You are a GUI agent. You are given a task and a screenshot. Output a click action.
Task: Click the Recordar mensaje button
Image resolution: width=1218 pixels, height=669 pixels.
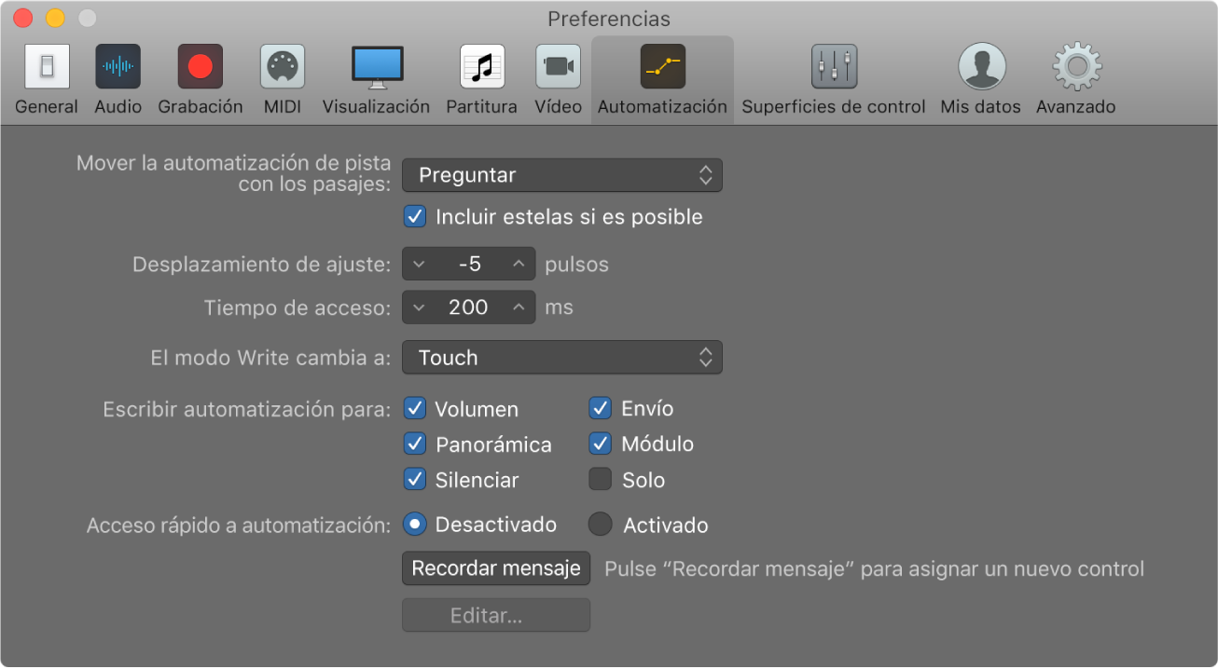pos(496,568)
